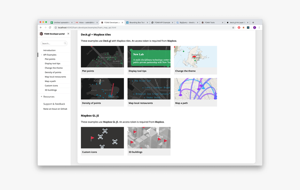Click the '3D buildings' card caption

135,152
